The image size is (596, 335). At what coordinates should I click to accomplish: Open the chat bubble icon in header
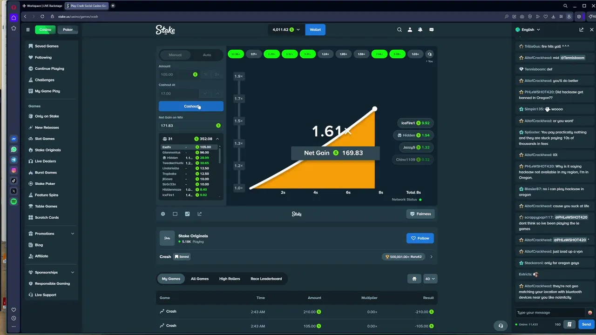[x=431, y=30]
